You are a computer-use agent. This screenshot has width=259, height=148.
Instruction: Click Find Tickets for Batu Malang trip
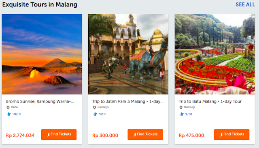(231, 135)
